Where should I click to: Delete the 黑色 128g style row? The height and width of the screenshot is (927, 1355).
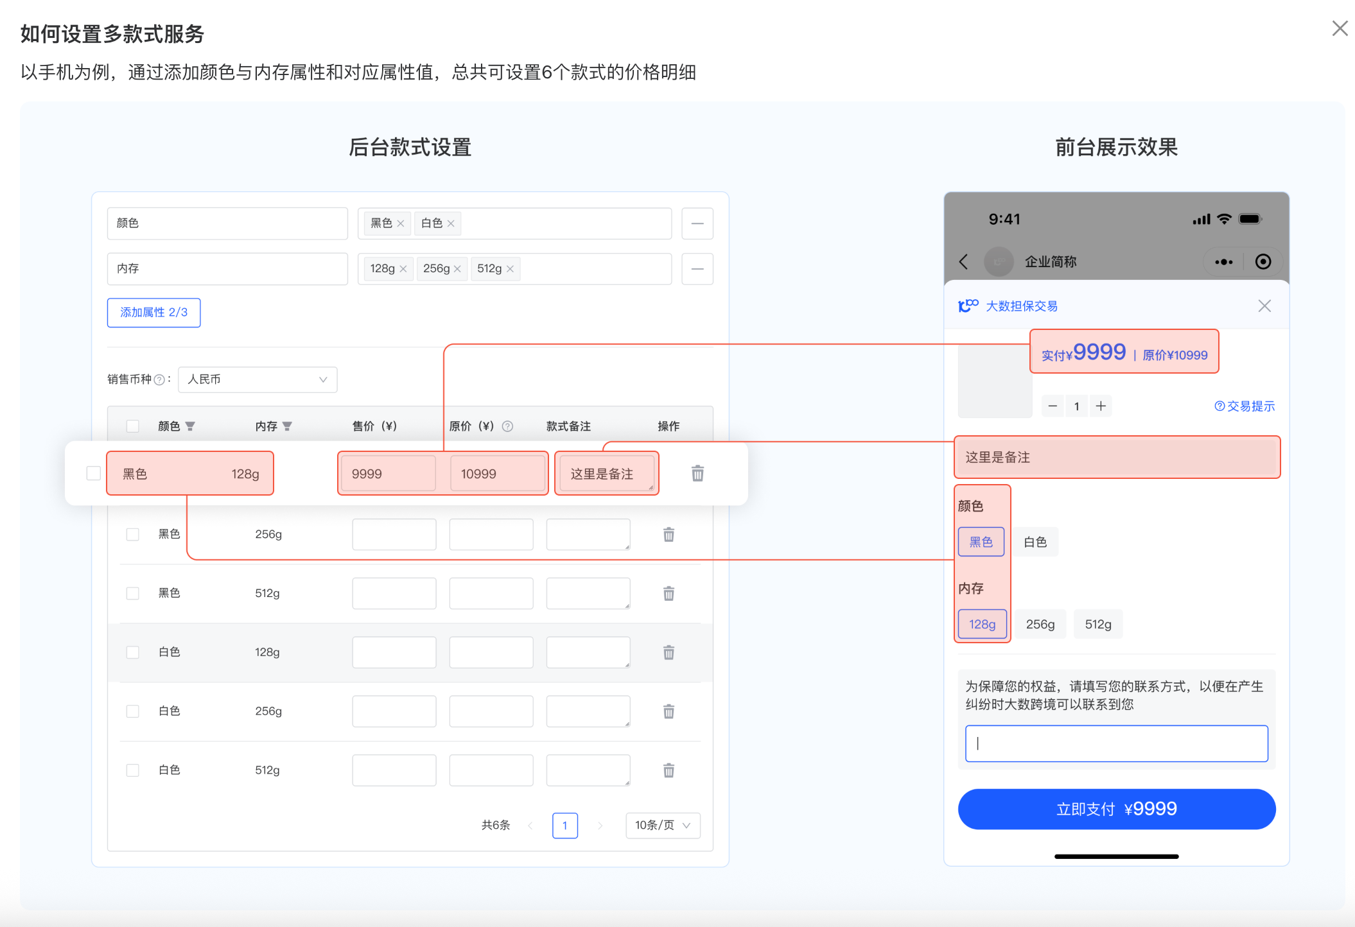(697, 474)
